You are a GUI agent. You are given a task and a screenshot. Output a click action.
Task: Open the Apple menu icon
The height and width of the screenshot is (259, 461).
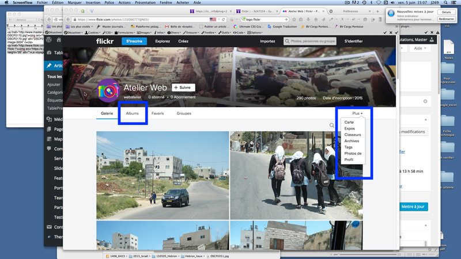point(6,3)
